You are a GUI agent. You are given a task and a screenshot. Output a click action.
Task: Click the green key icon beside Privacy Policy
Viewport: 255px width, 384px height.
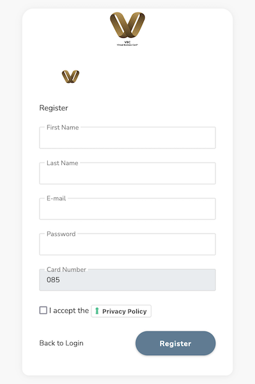pos(97,311)
